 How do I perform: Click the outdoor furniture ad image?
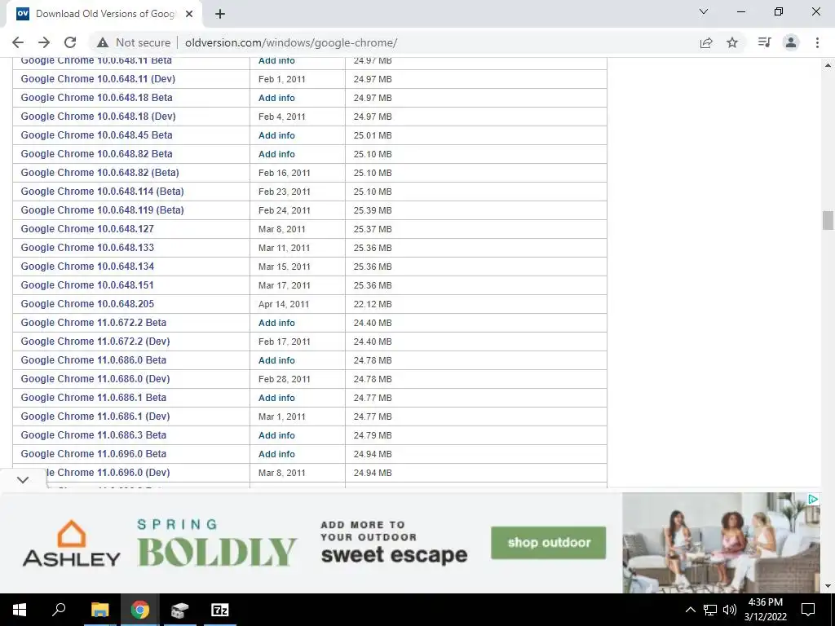[x=721, y=542]
